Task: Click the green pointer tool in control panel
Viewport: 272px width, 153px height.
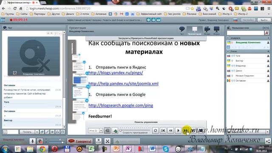Action: point(115,130)
